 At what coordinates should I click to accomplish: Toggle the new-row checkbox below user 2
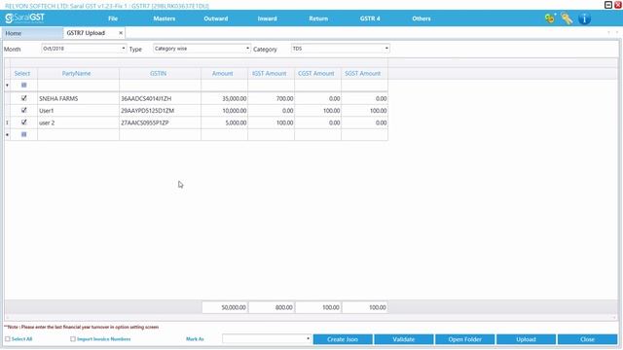[x=23, y=134]
